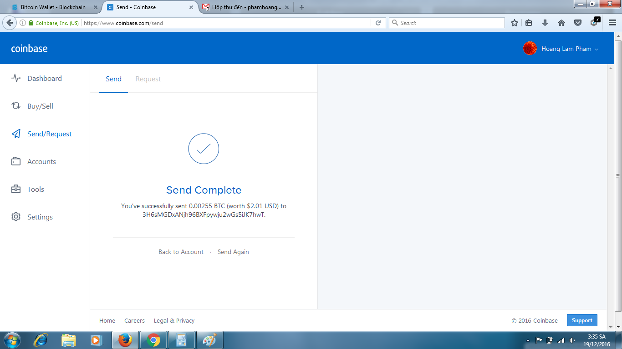Open the Legal & Privacy footer link
Image resolution: width=622 pixels, height=349 pixels.
pyautogui.click(x=174, y=320)
